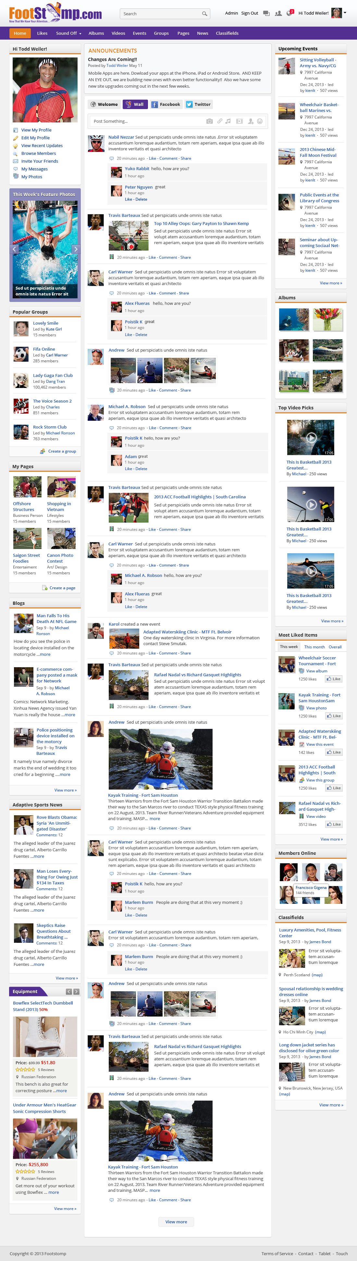This screenshot has width=357, height=1261.
Task: Insert an emoticon using the smiley icon
Action: click(260, 121)
